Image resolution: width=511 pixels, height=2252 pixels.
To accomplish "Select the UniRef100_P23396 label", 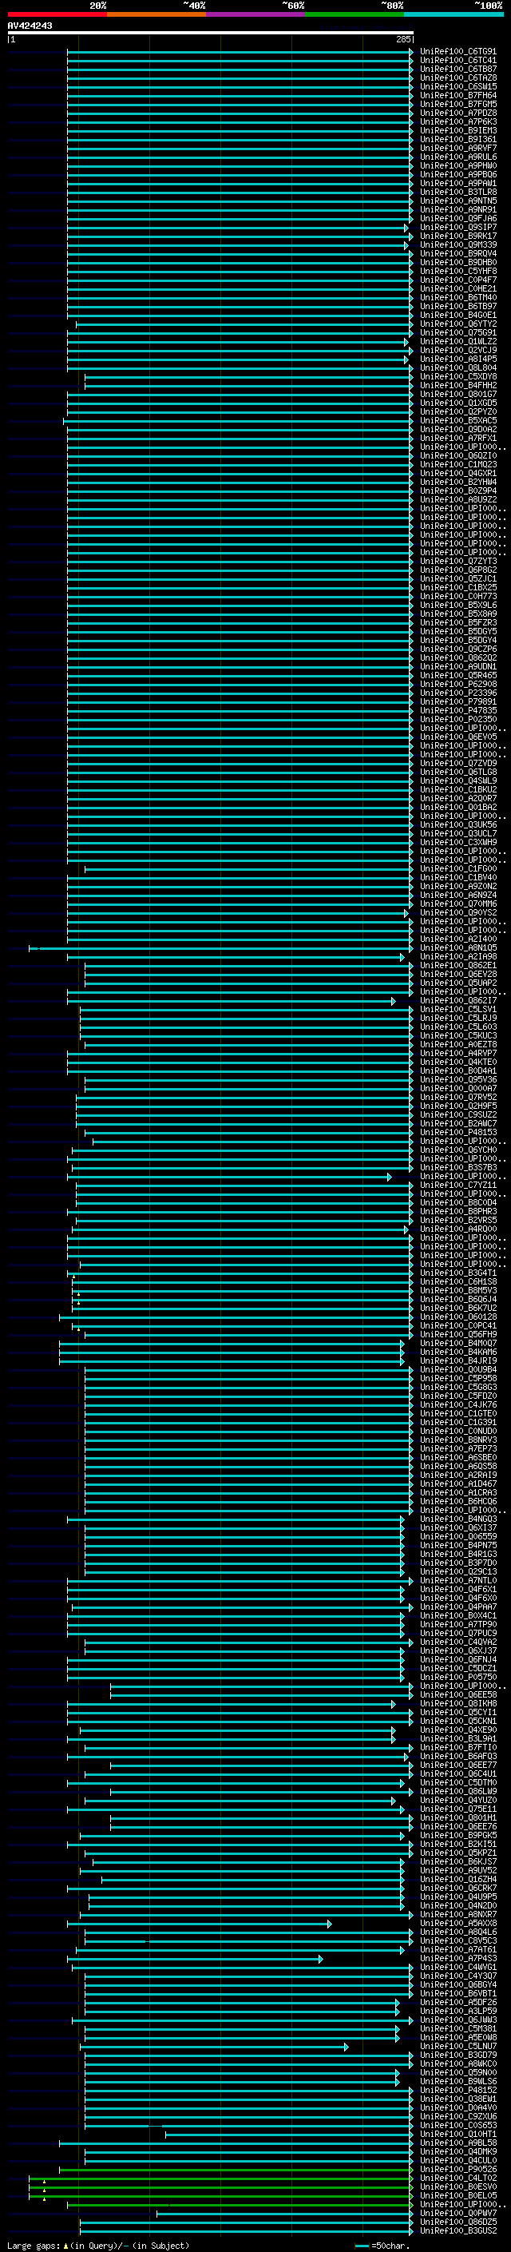I will pyautogui.click(x=458, y=693).
